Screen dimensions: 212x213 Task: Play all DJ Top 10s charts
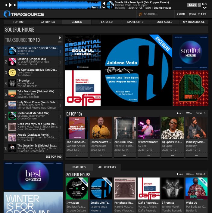point(180,113)
